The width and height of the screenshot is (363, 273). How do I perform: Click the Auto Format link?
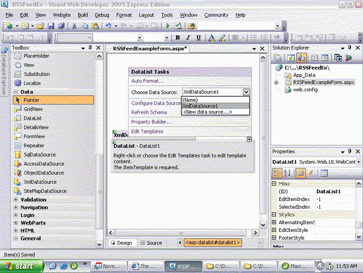click(x=147, y=81)
